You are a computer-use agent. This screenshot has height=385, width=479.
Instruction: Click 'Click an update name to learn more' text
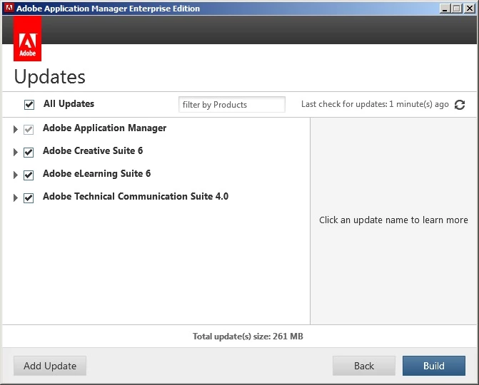(x=393, y=220)
